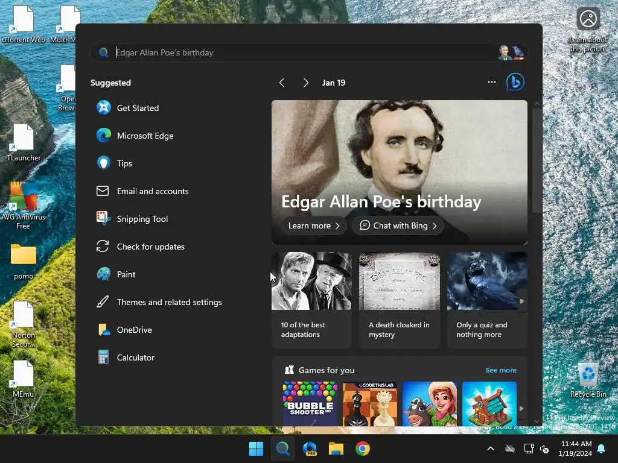
Task: Click the network display tray icon
Action: 529,449
